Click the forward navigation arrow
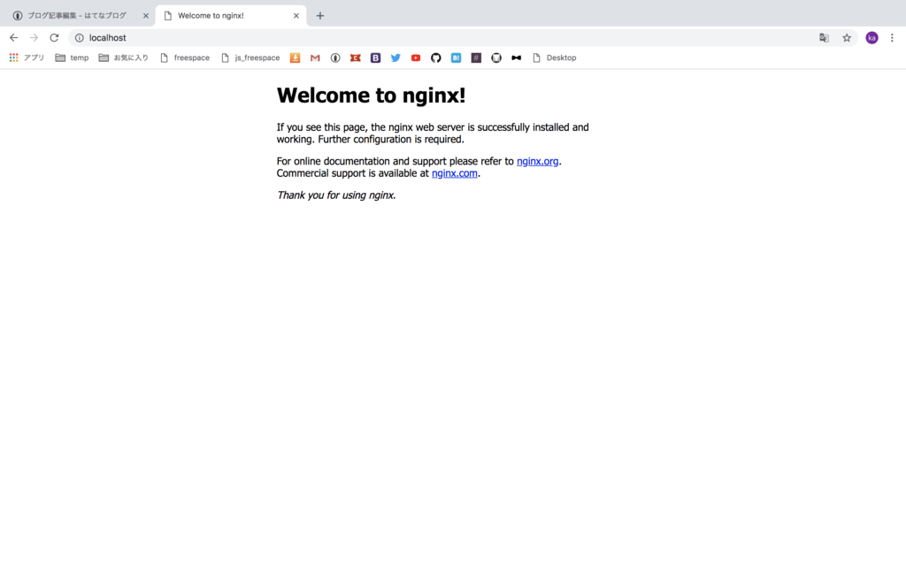Viewport: 906px width, 566px height. [x=35, y=37]
